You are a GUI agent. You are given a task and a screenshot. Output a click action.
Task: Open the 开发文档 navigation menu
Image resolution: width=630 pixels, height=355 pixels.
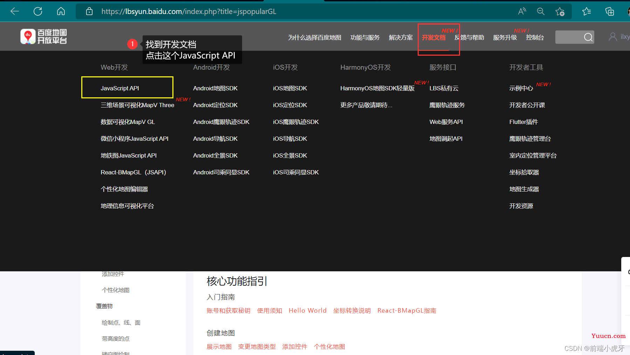pos(433,37)
